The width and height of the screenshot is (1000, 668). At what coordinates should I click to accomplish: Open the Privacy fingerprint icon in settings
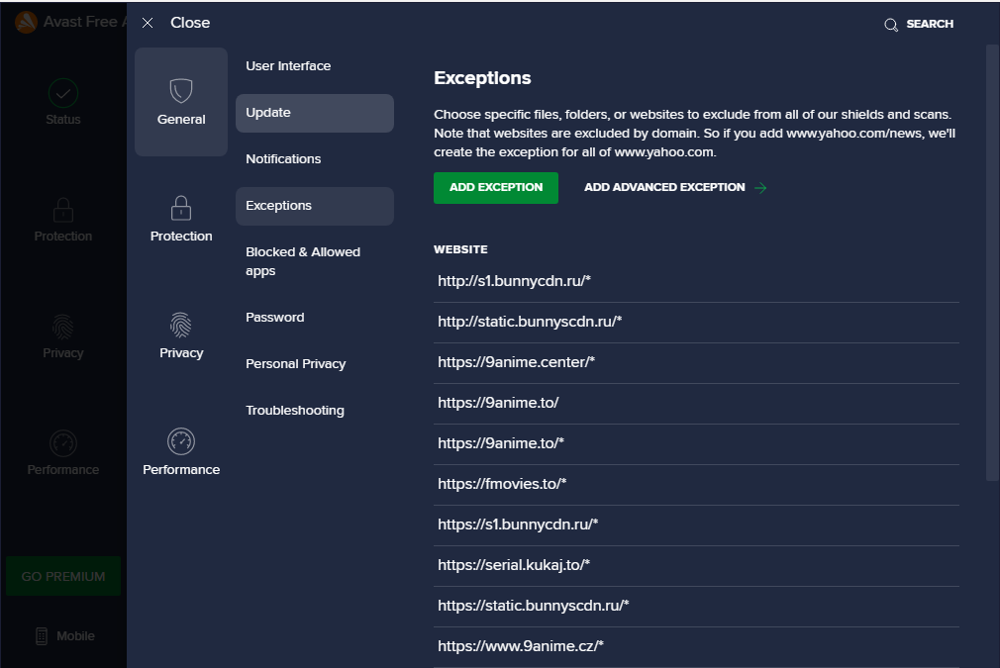[x=181, y=325]
